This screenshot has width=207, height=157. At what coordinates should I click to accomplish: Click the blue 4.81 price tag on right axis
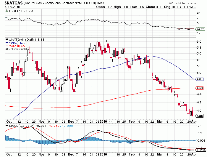[x=200, y=79]
